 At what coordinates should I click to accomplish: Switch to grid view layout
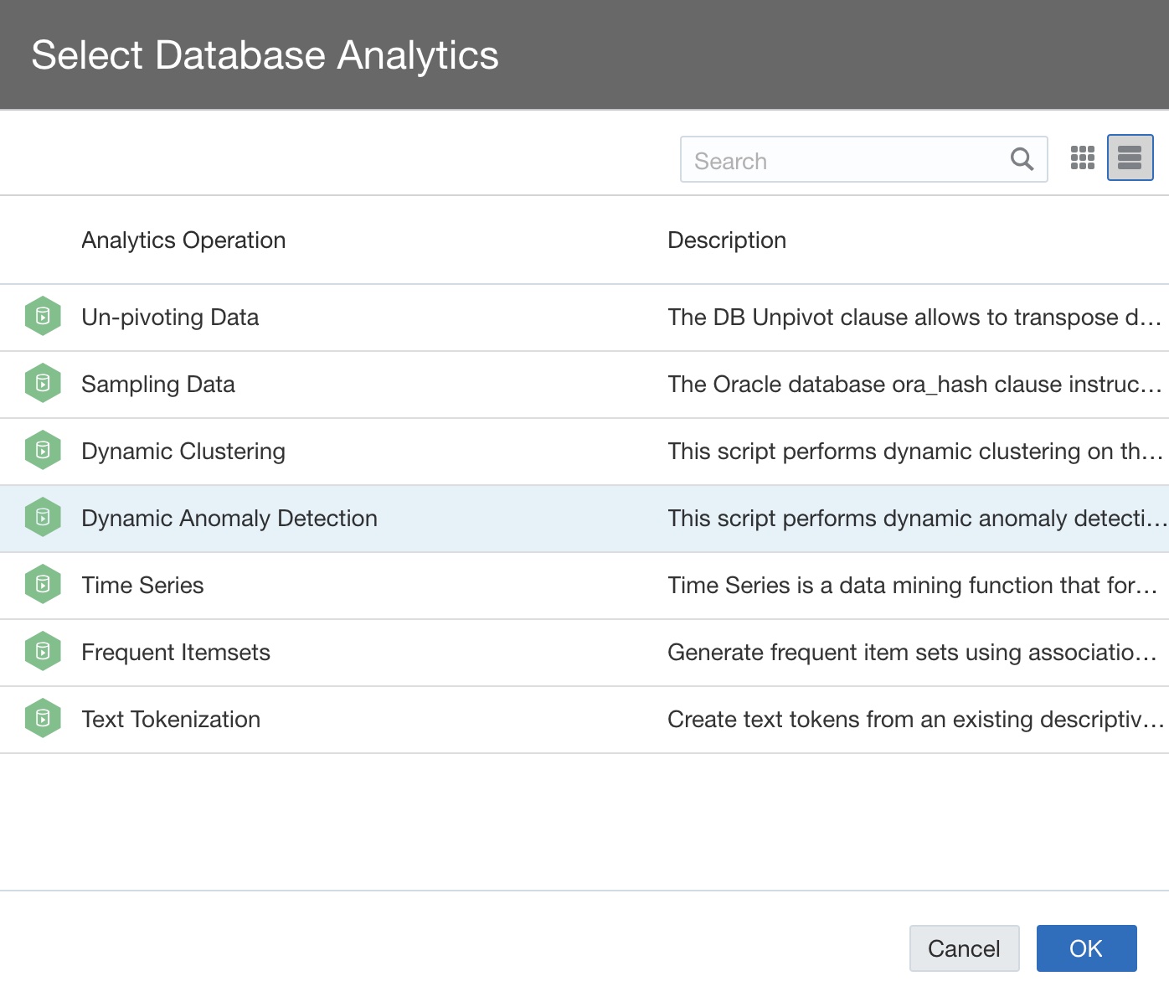coord(1084,158)
